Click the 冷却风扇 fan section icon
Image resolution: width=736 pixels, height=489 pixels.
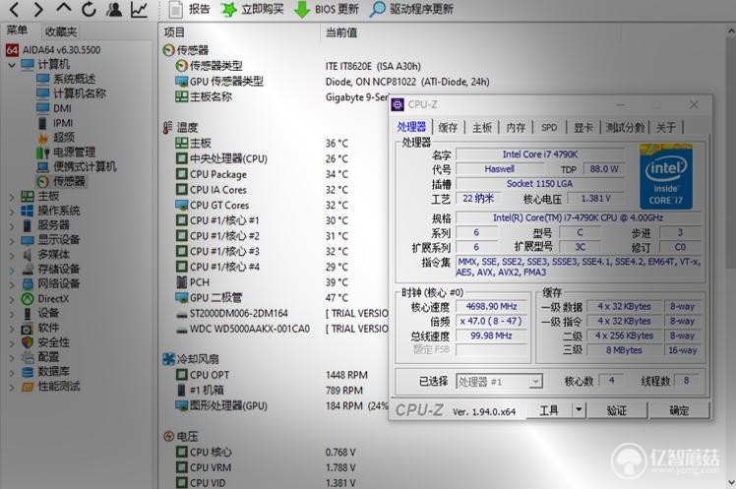(x=169, y=359)
